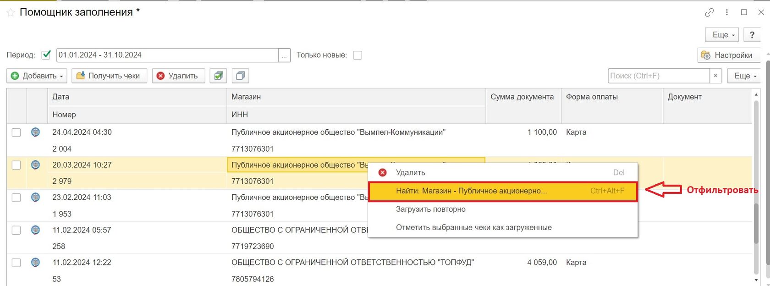Click the Получить чеки button
Screen dimensions: 770x286
point(108,76)
